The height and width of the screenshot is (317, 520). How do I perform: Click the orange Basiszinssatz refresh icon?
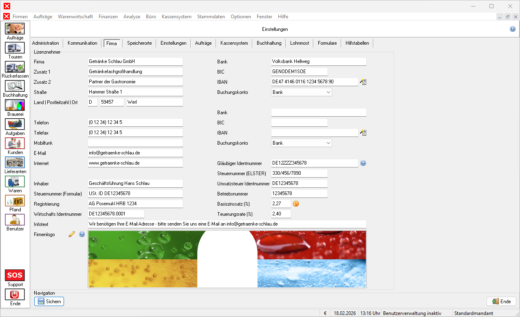click(x=296, y=204)
